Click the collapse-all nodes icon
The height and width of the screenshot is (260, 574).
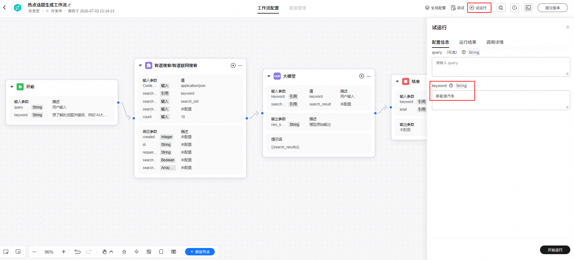click(124, 252)
